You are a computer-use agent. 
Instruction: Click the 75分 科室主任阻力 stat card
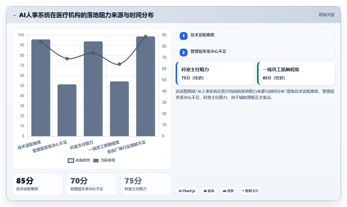pyautogui.click(x=146, y=184)
